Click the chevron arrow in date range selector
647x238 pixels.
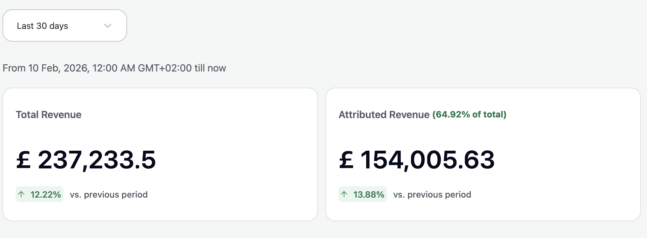(108, 26)
